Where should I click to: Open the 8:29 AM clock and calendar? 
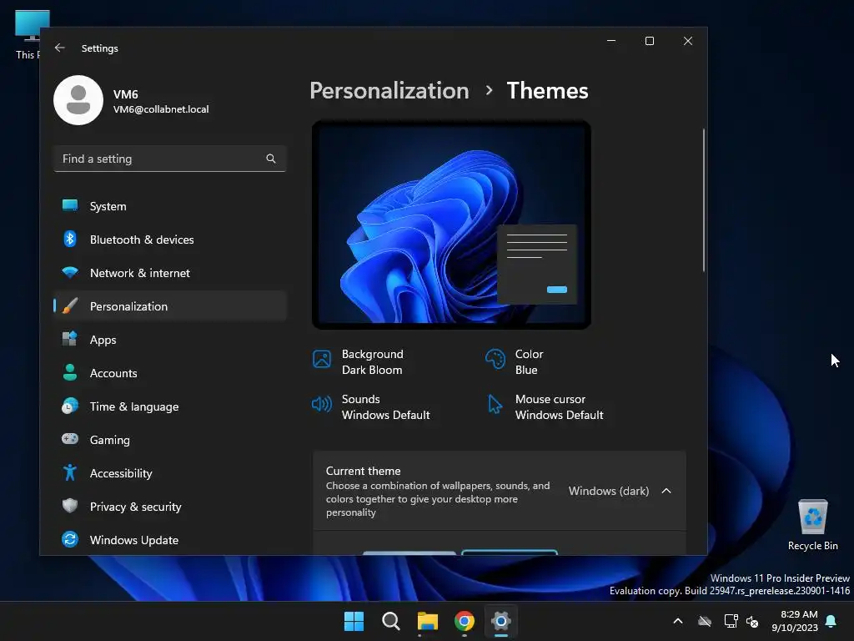click(795, 621)
